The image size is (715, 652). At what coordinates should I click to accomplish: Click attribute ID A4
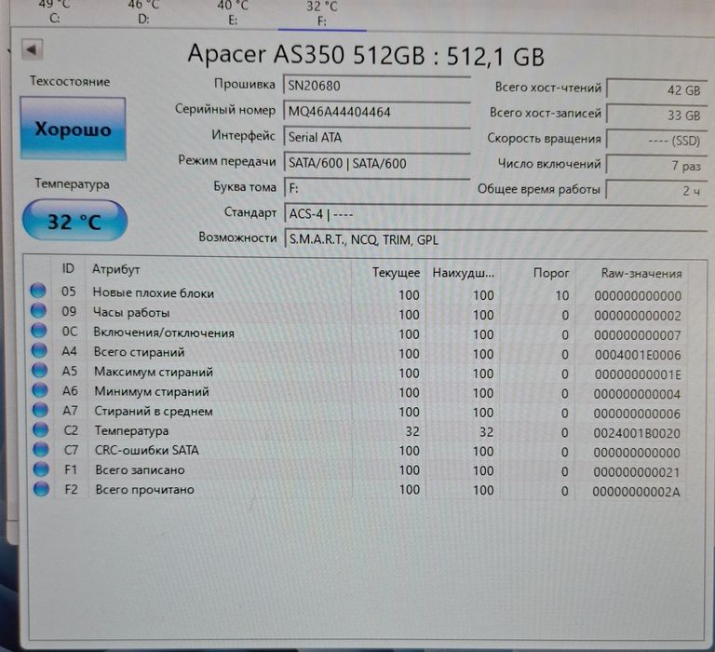coord(69,351)
